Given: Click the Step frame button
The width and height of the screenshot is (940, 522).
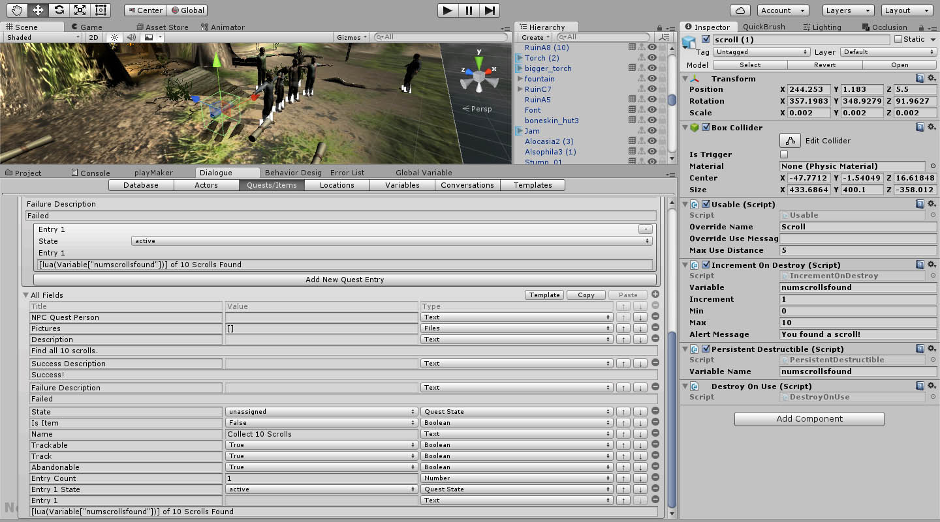Looking at the screenshot, I should (x=490, y=10).
